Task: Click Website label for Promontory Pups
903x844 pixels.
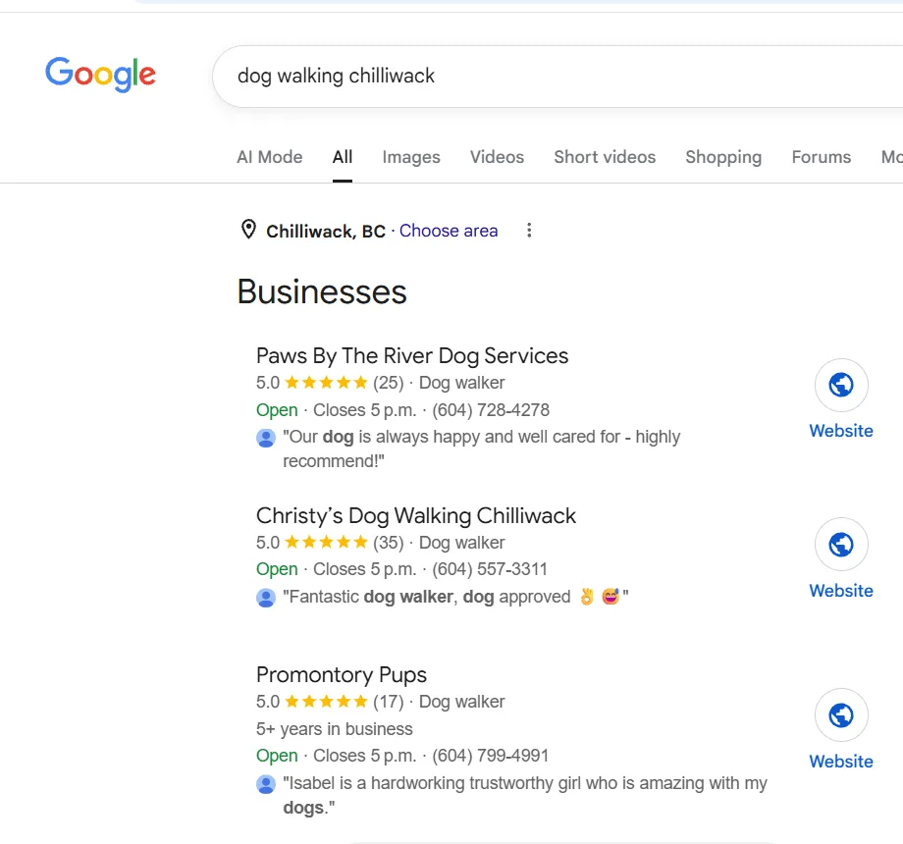Action: [841, 762]
